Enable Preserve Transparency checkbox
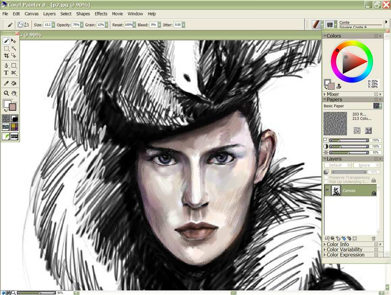This screenshot has height=295, width=391. click(x=326, y=178)
